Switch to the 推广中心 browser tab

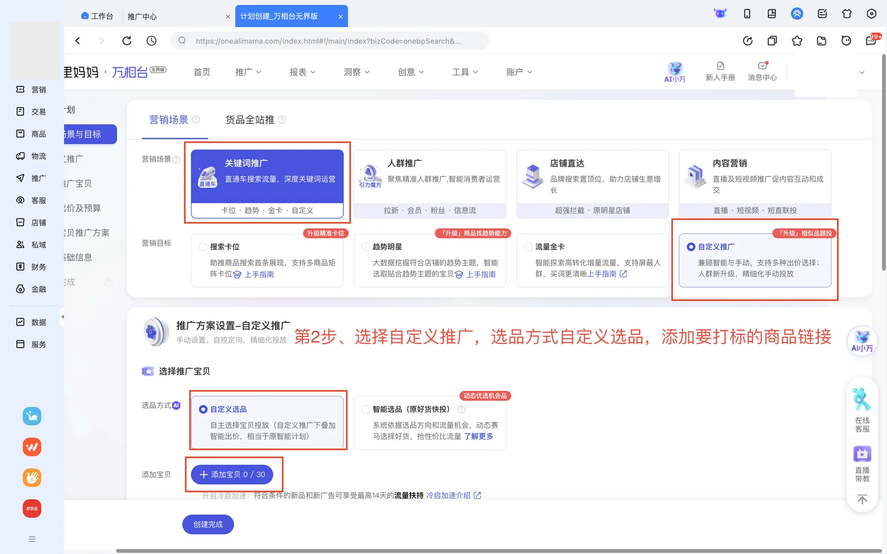point(142,16)
